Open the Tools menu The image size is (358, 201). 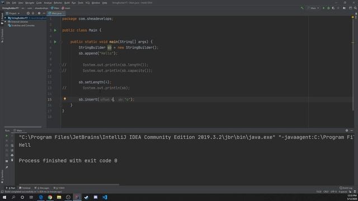pos(81,3)
